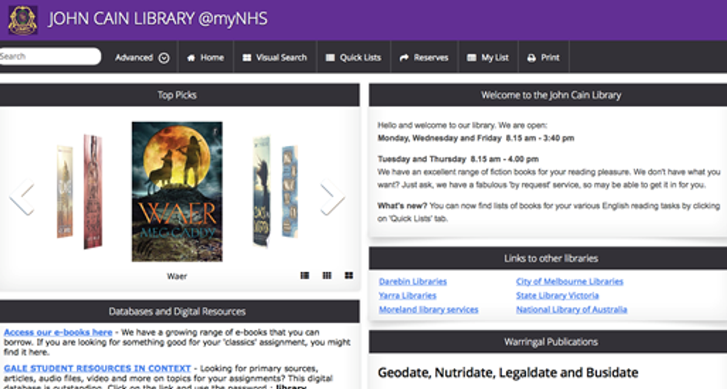Open the Reserves tab
Image resolution: width=727 pixels, height=389 pixels.
point(424,57)
